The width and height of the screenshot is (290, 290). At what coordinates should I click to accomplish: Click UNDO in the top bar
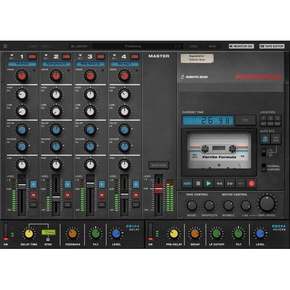point(33,46)
